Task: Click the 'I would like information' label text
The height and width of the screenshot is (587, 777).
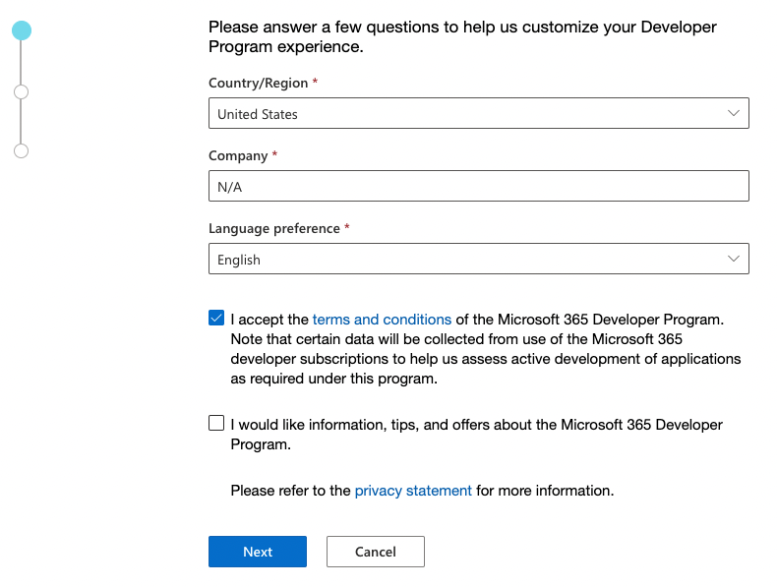Action: tap(476, 425)
